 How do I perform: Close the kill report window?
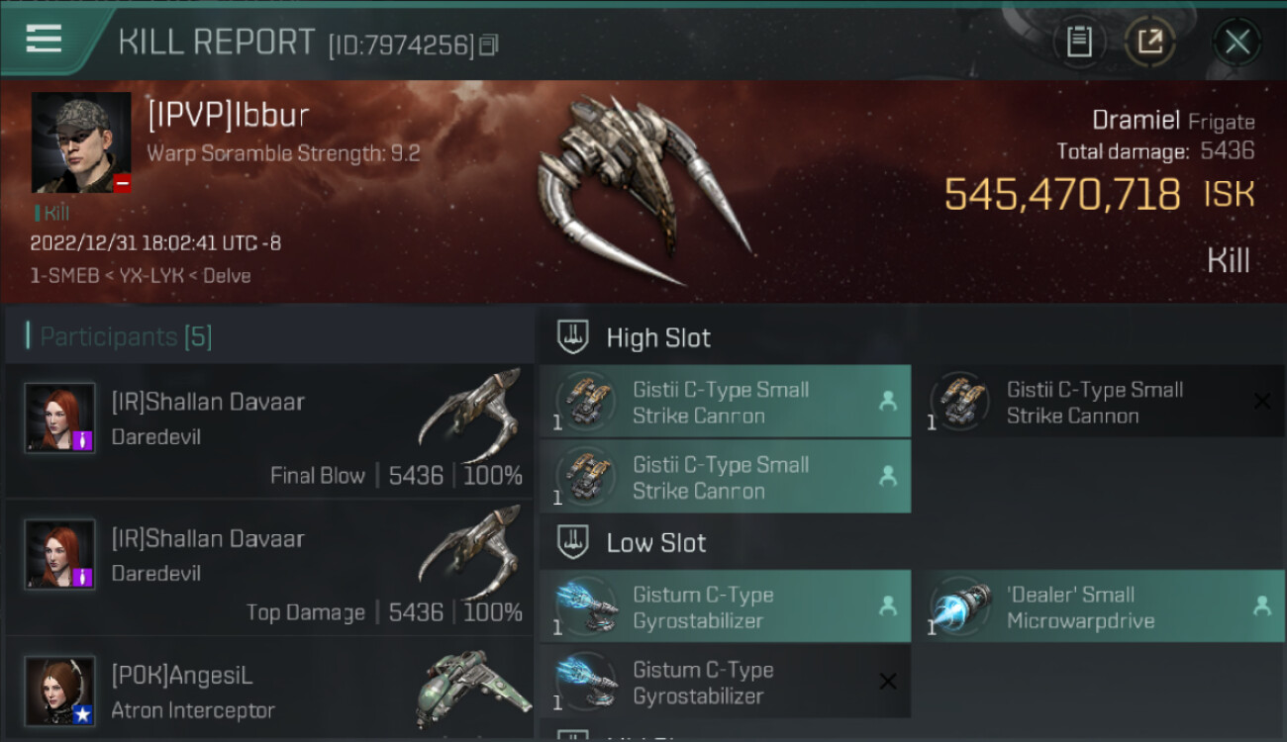pyautogui.click(x=1237, y=42)
